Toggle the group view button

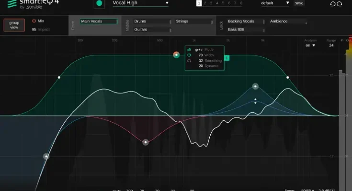(x=14, y=24)
